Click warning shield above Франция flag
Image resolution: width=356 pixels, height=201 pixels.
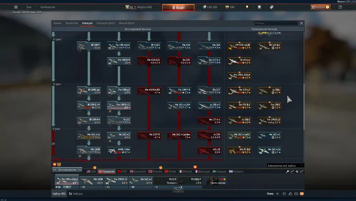click(x=195, y=167)
